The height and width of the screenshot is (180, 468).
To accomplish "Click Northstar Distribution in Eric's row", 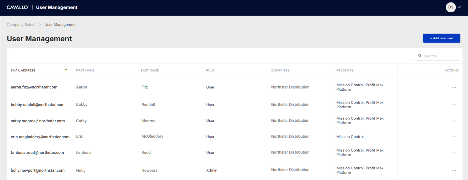I will tap(290, 137).
